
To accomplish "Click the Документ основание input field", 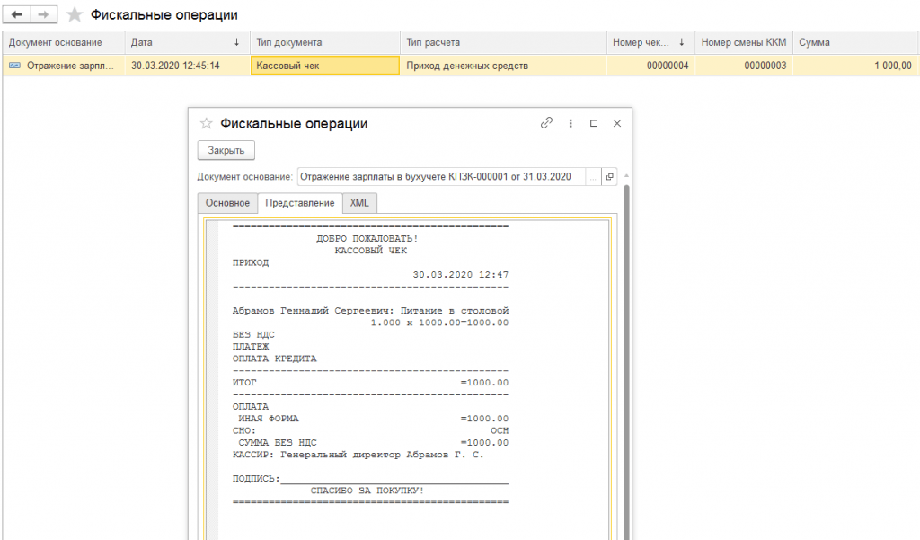I will [440, 177].
